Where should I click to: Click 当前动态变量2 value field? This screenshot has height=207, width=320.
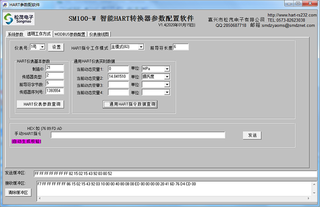point(118,76)
